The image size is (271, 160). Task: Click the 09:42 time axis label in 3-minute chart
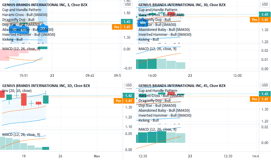(90, 75)
